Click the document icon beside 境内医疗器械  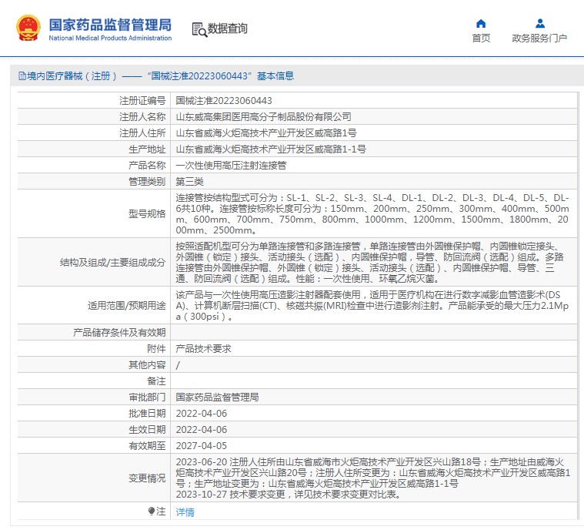[x=22, y=76]
